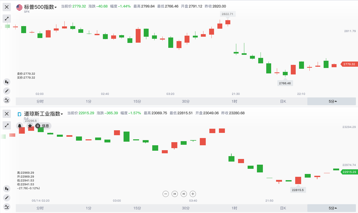Viewport: 358px width, 213px height.
Task: Click the 22815.5 low marker label
Action: click(x=298, y=190)
